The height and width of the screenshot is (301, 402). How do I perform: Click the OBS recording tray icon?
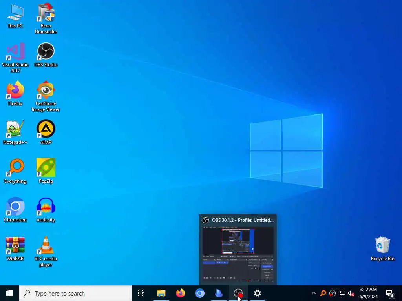click(x=333, y=293)
